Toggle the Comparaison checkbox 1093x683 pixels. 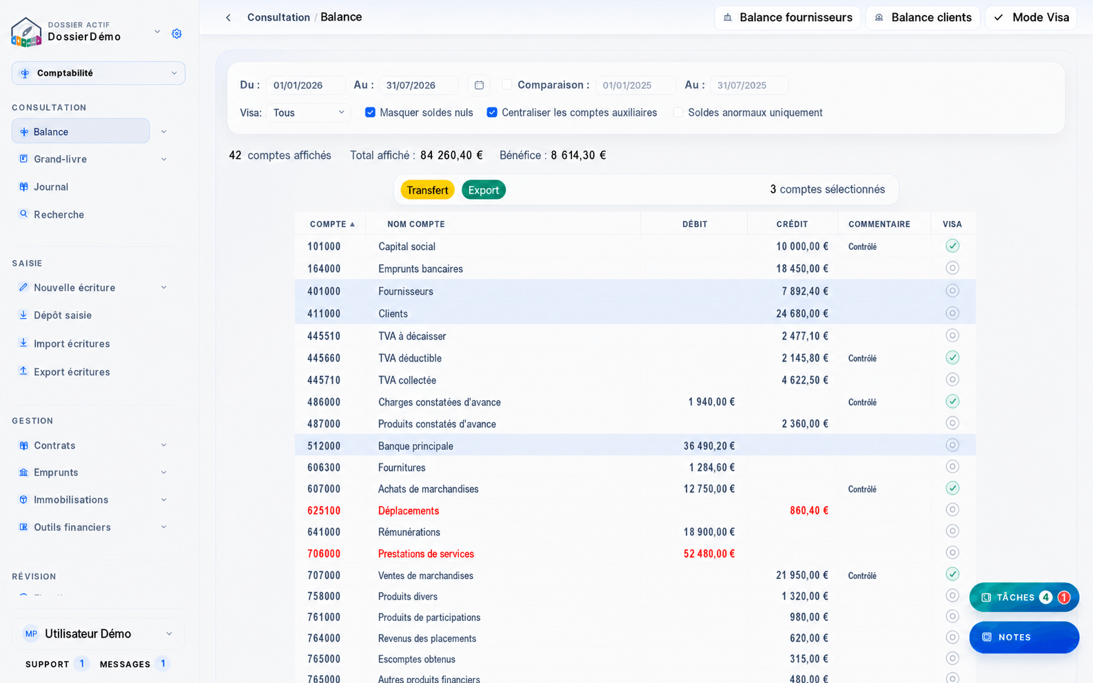[x=507, y=85]
